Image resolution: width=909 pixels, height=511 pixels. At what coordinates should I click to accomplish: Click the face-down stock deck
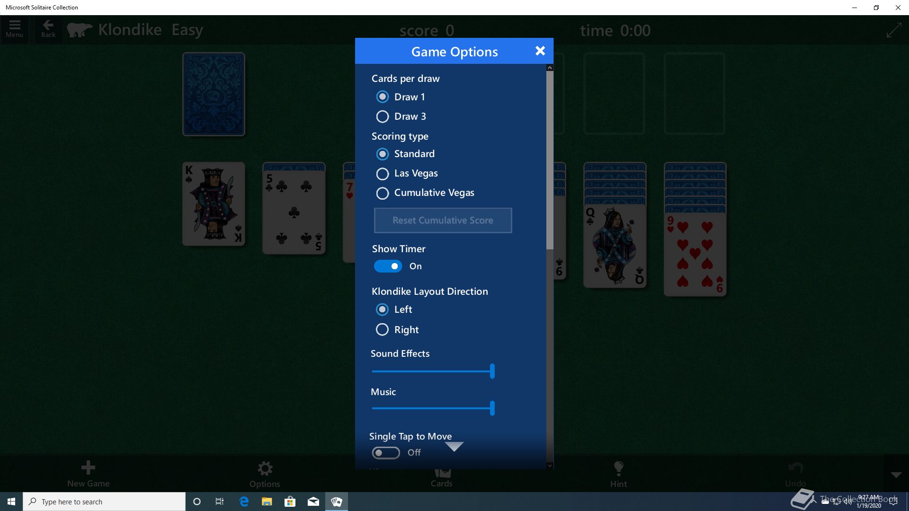pyautogui.click(x=214, y=94)
